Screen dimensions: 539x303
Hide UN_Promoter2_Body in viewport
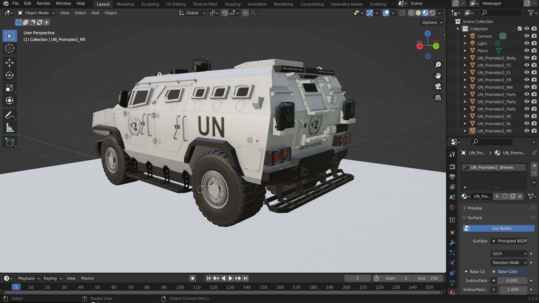(527, 58)
